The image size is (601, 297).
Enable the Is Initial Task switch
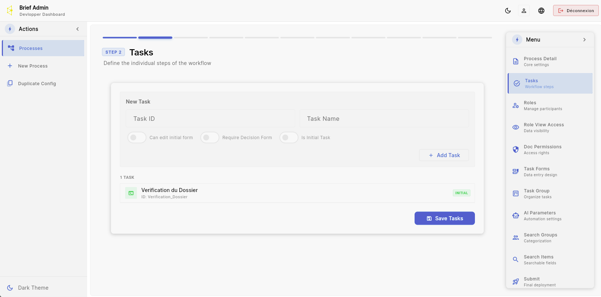click(289, 138)
